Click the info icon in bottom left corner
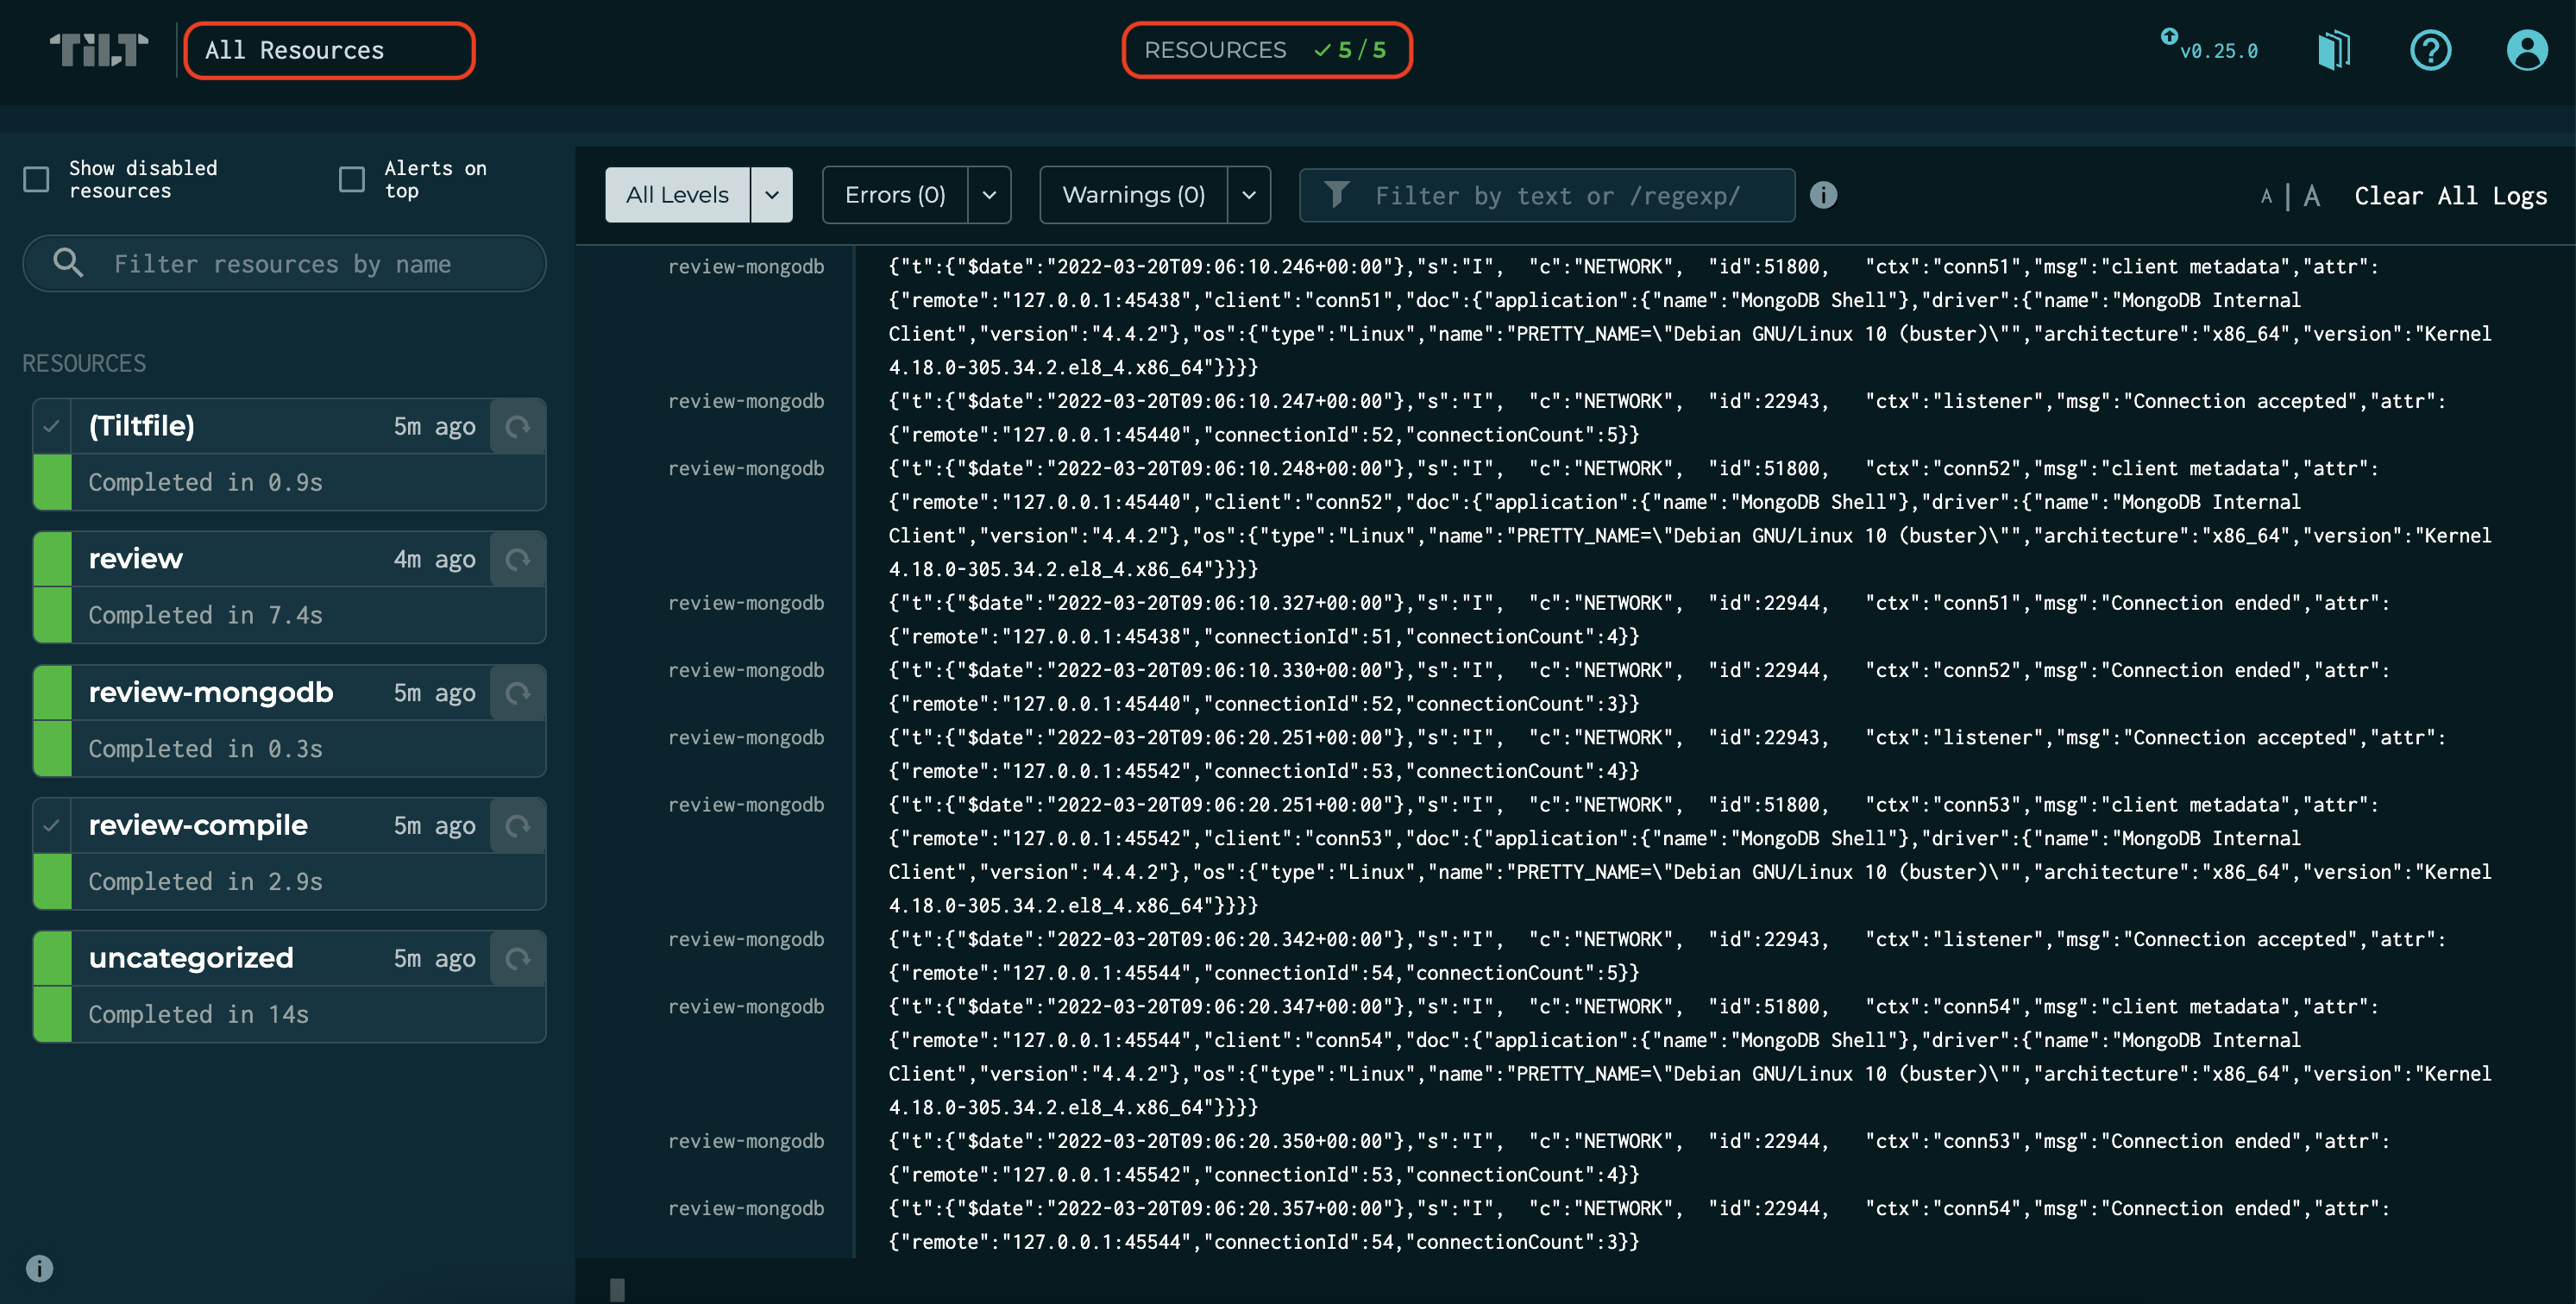The width and height of the screenshot is (2576, 1304). tap(39, 1268)
